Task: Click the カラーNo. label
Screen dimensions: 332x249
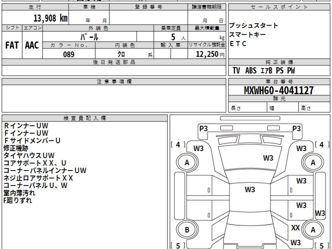Action: (69, 45)
